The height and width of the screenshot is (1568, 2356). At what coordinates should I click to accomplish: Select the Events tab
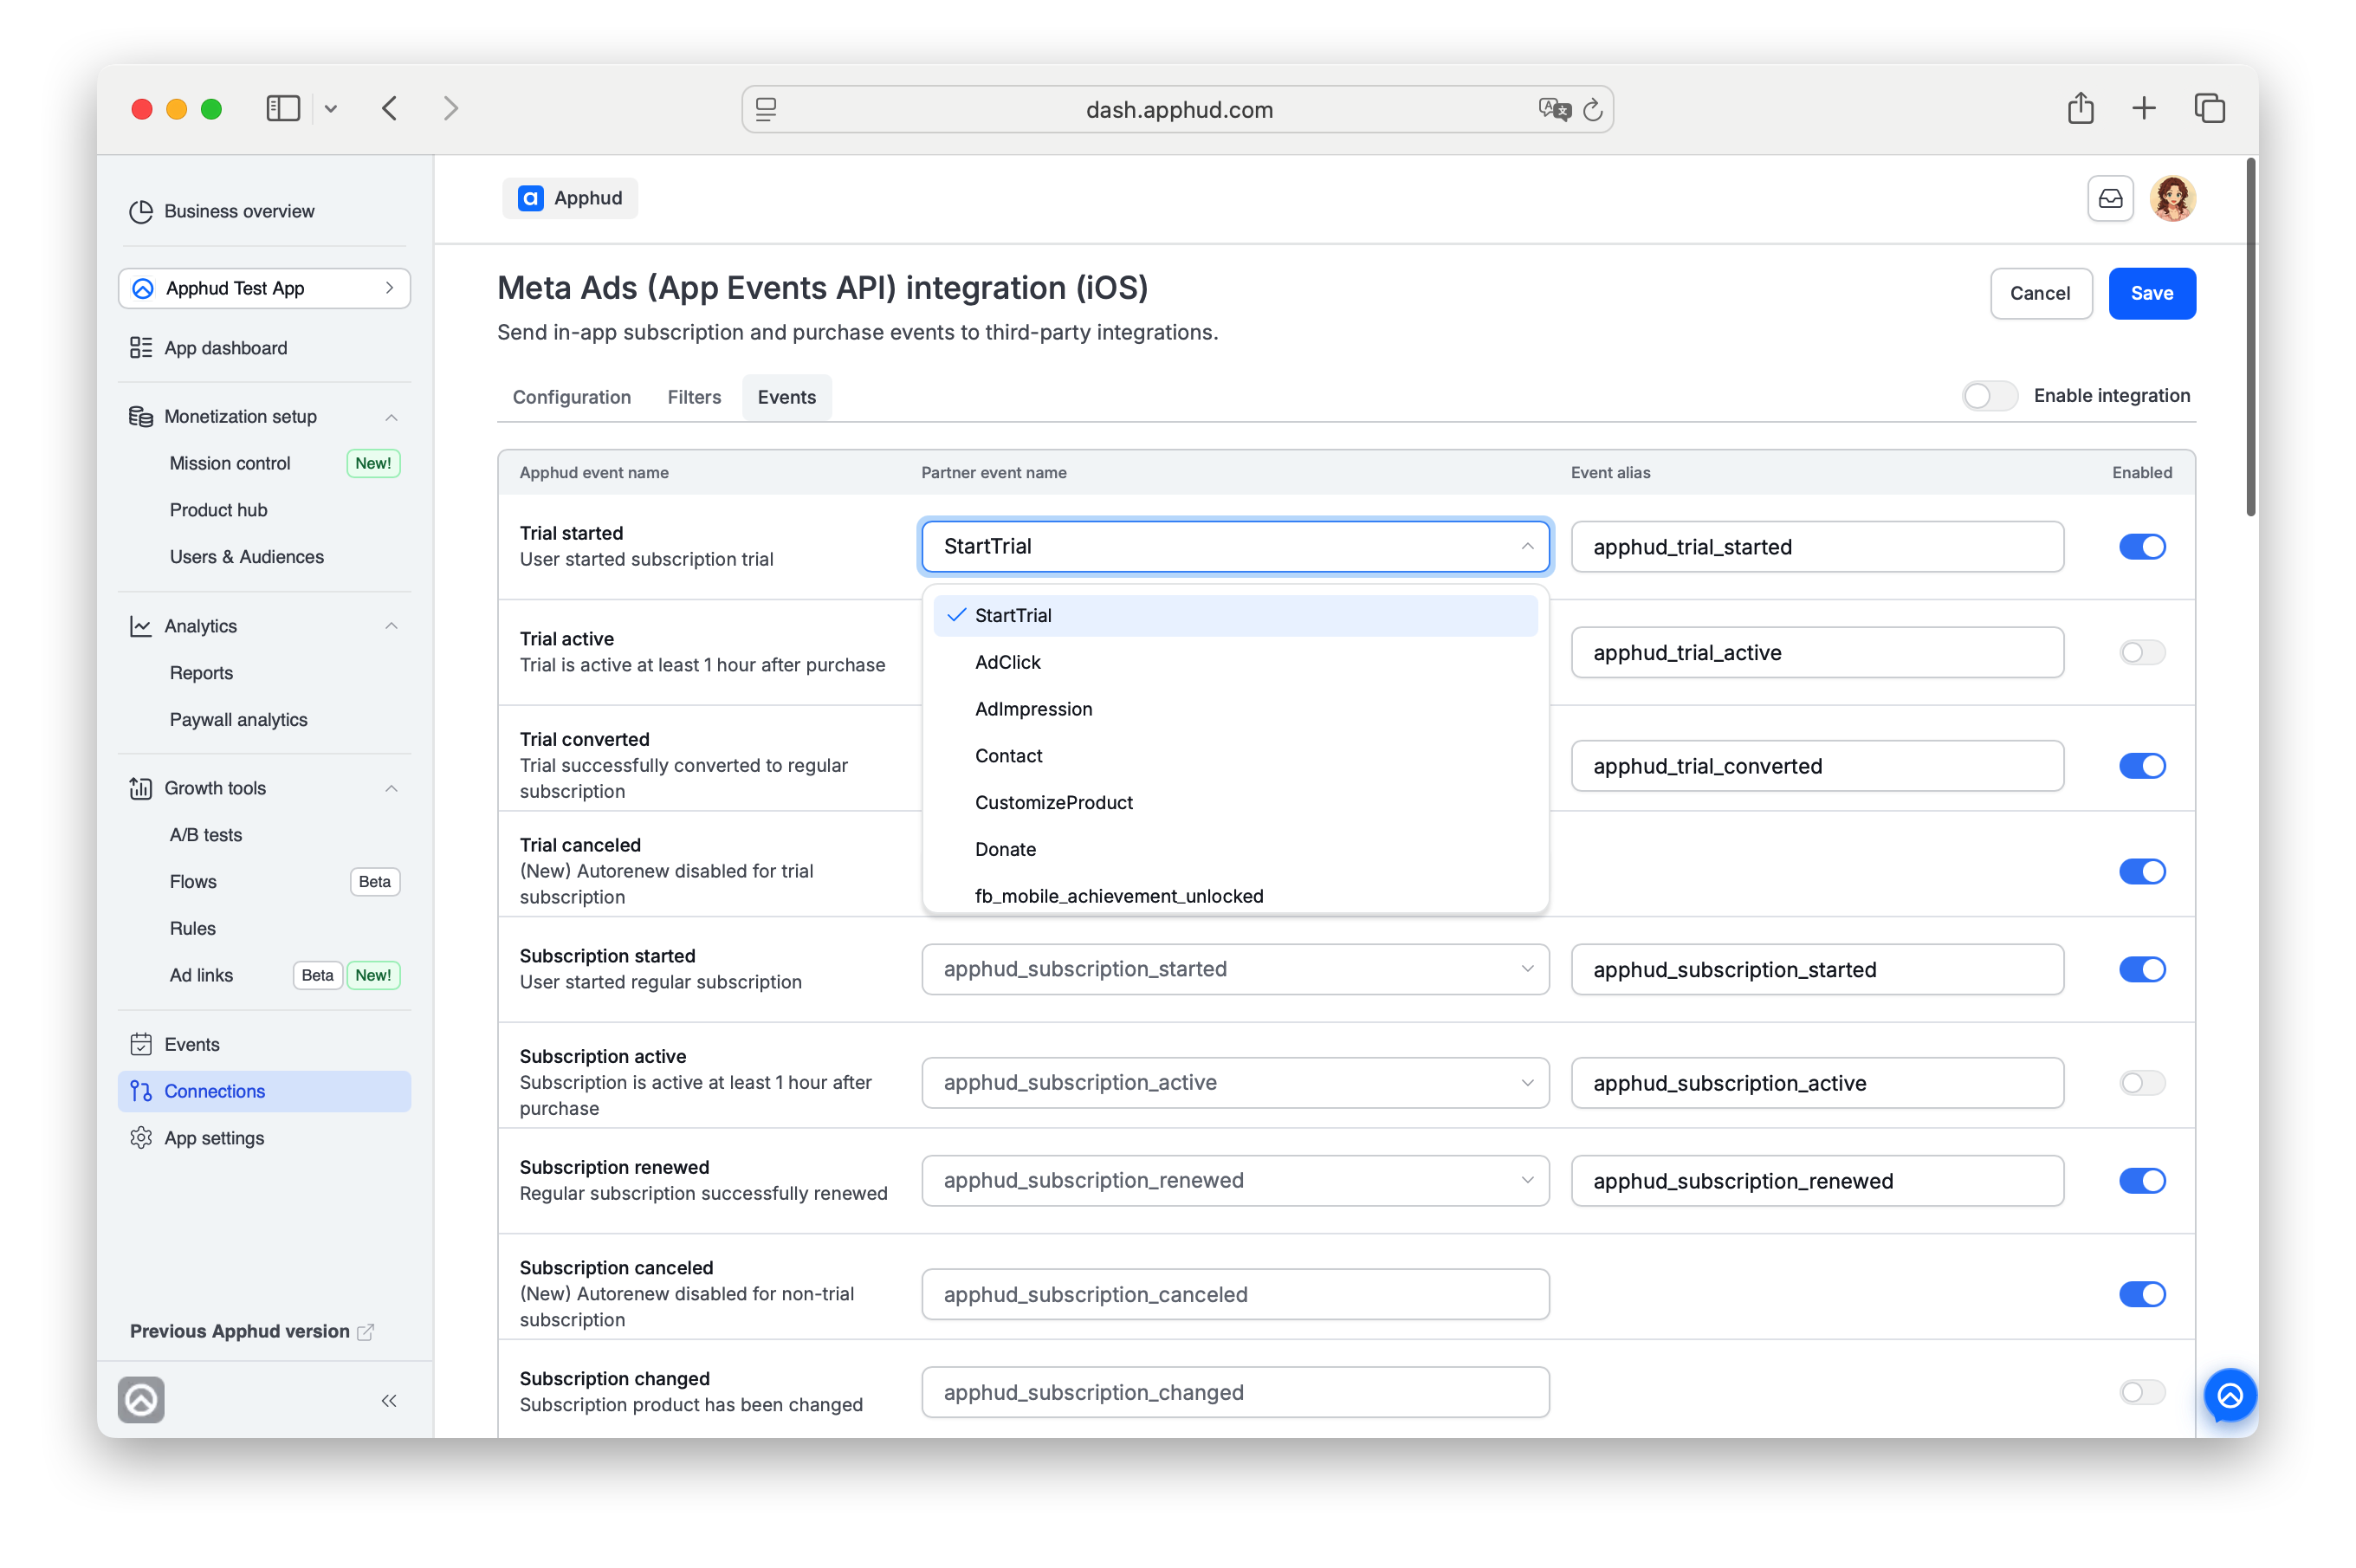786,397
